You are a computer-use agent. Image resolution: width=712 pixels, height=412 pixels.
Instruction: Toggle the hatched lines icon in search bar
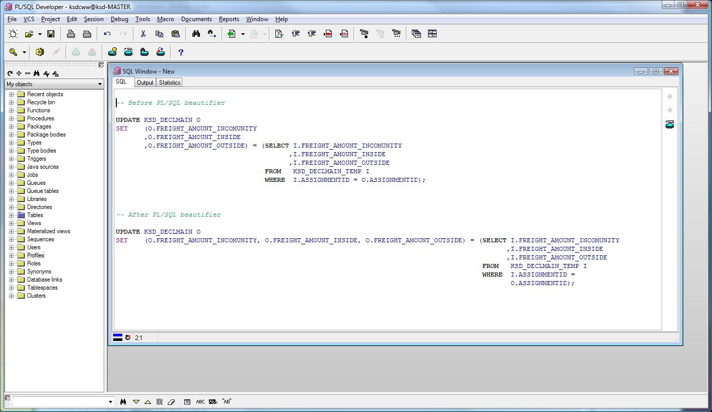pos(160,401)
